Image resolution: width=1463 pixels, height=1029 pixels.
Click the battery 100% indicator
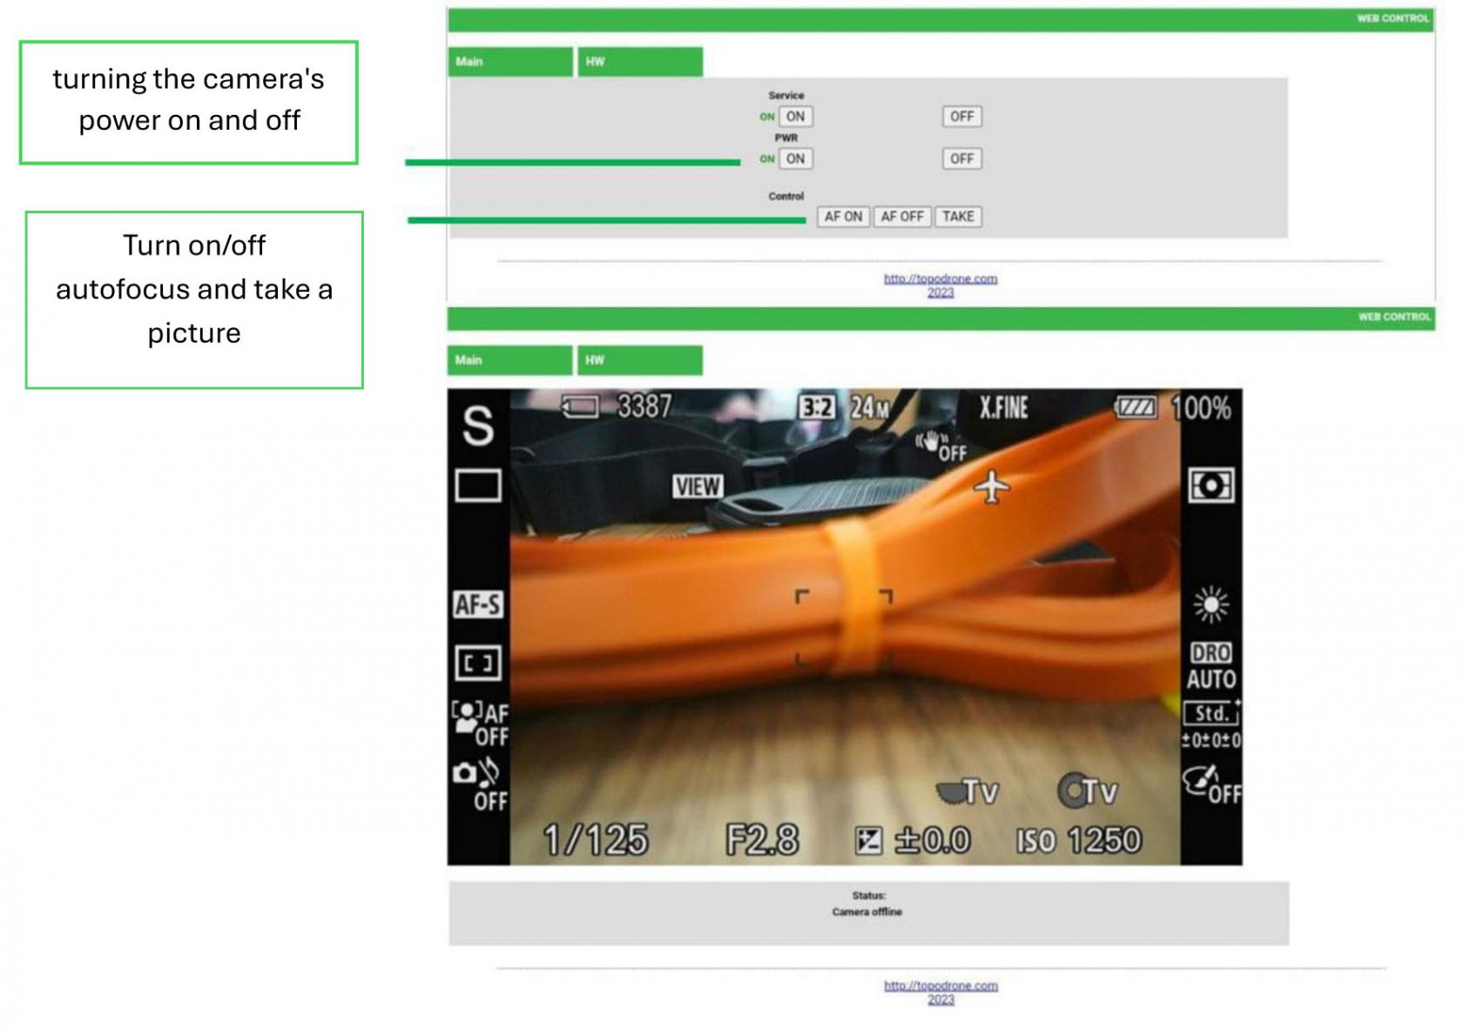coord(1172,407)
